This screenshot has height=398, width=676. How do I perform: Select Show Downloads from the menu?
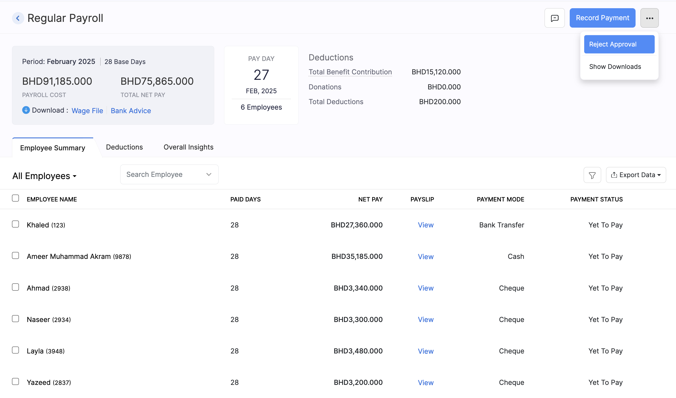click(x=615, y=66)
